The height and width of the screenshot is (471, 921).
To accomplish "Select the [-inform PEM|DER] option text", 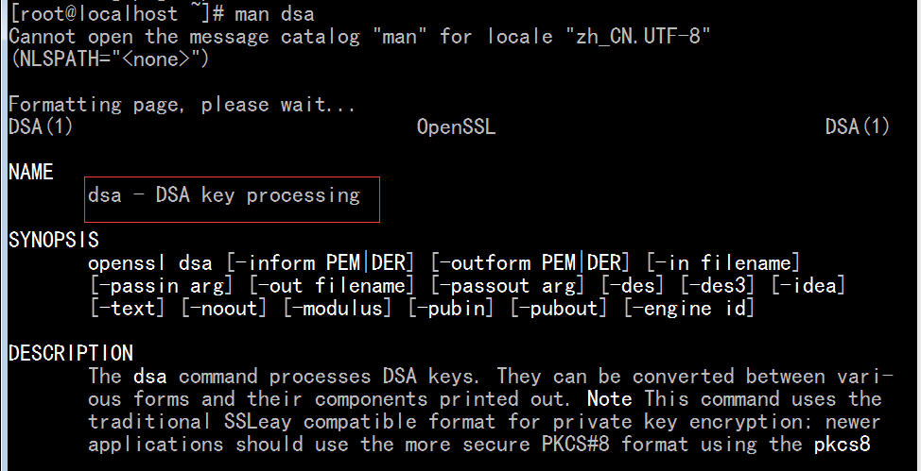I will tap(321, 262).
